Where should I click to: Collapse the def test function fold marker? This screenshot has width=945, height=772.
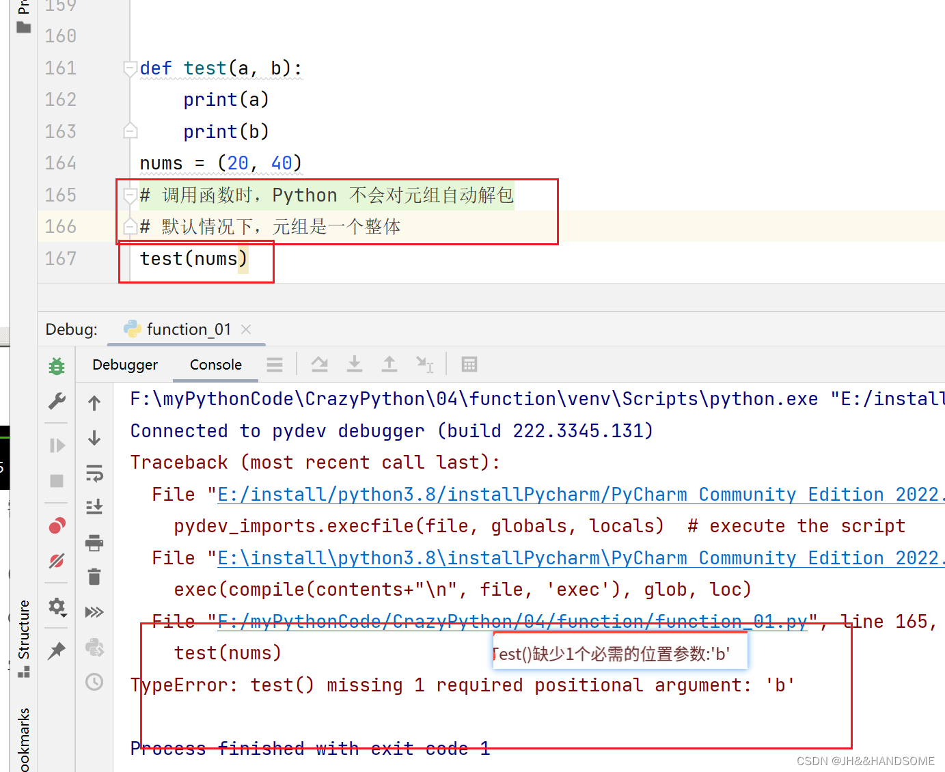click(130, 68)
